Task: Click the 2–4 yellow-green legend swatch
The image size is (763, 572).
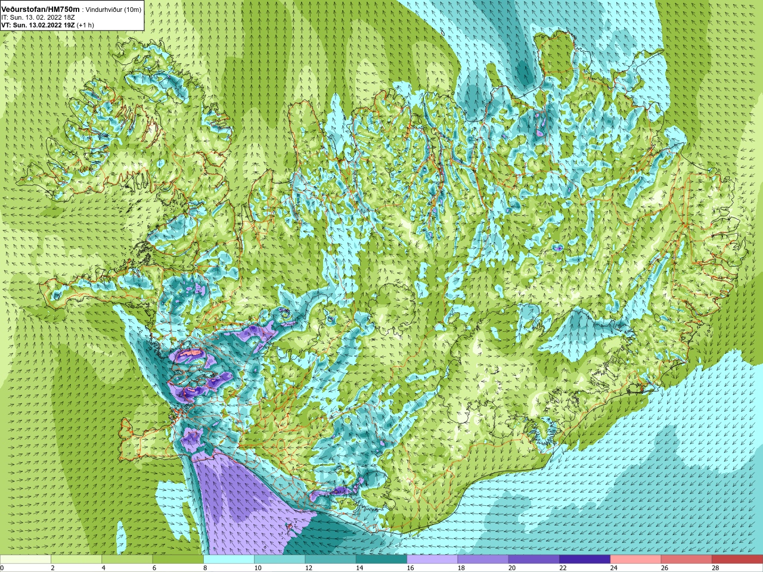Action: click(76, 559)
